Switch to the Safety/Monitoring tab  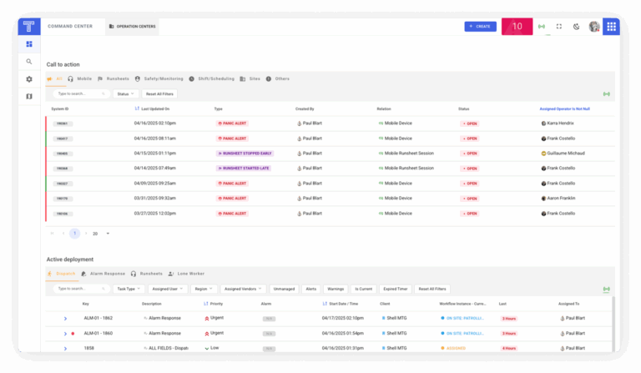(x=159, y=78)
